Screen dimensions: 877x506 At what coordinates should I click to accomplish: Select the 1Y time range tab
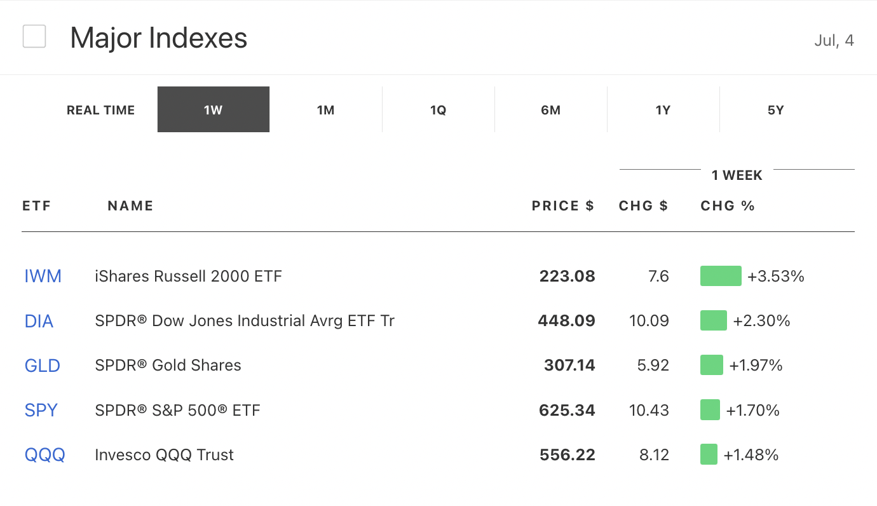tap(663, 110)
